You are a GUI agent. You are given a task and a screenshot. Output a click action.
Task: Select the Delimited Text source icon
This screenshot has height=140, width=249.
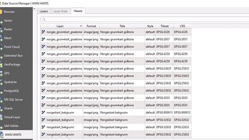pos(1,56)
